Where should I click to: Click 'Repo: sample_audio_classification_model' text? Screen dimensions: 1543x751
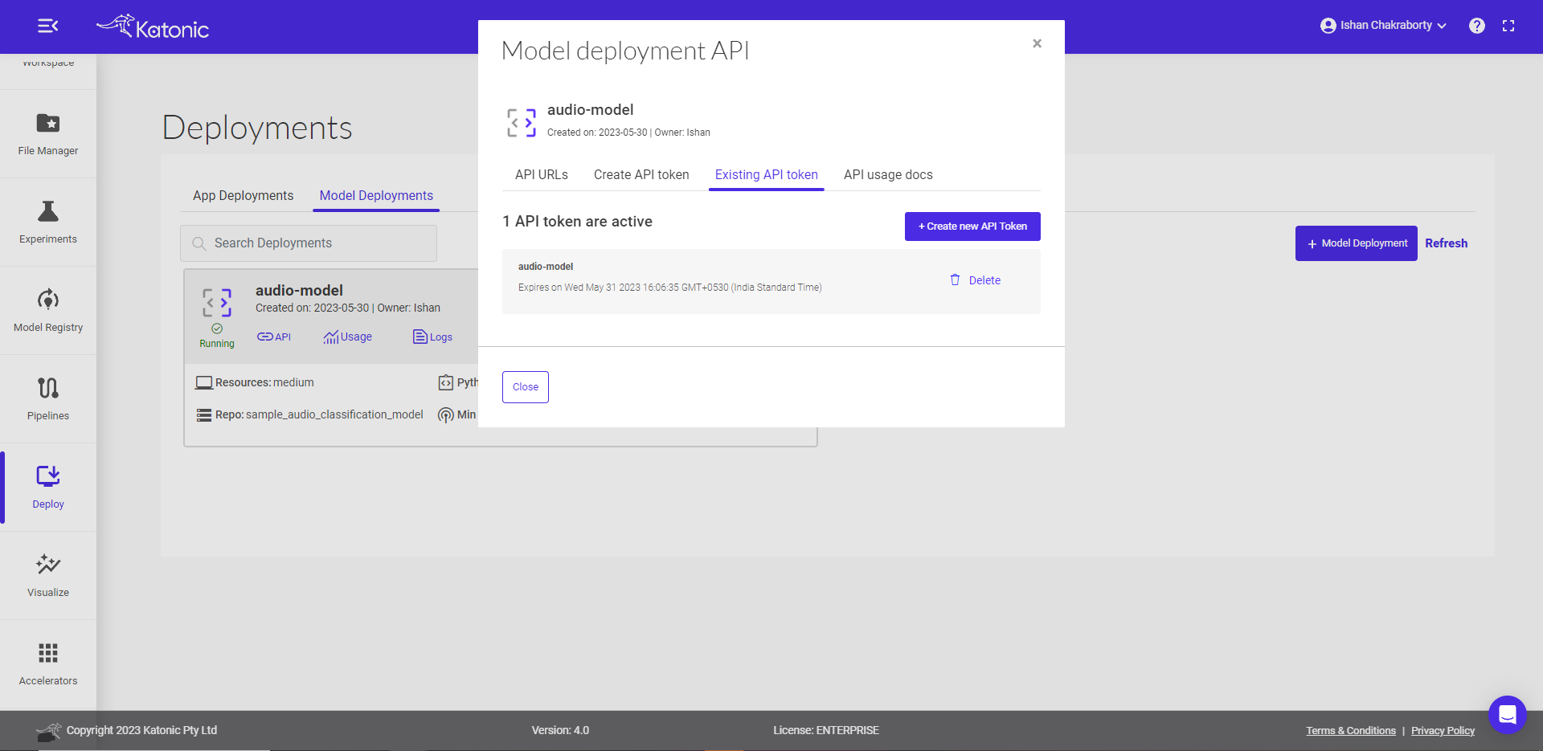319,414
